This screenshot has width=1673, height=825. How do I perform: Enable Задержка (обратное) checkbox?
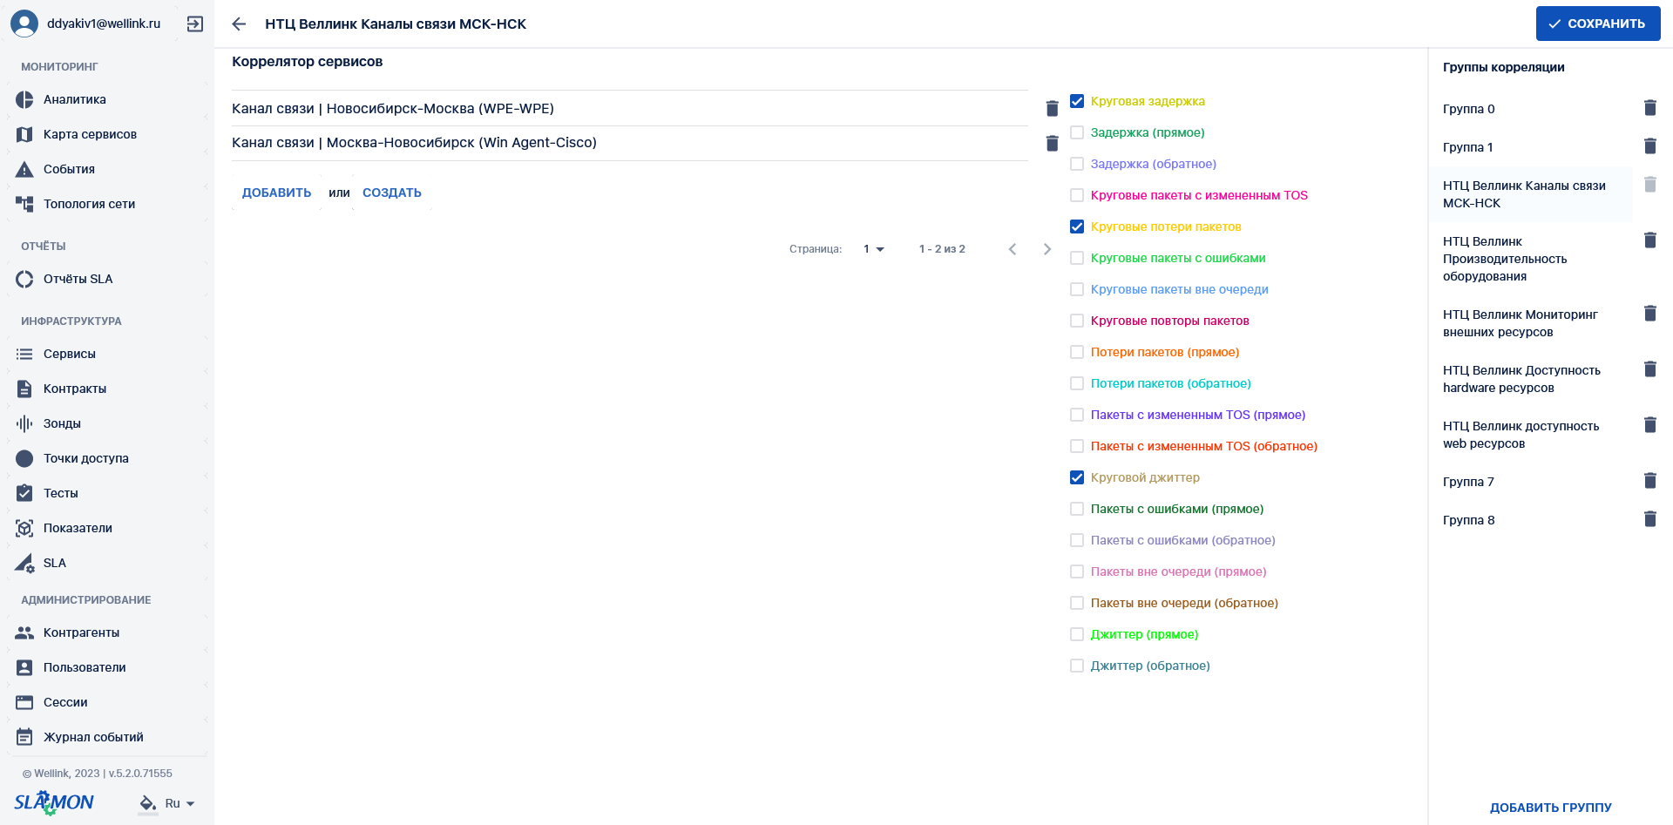point(1077,164)
